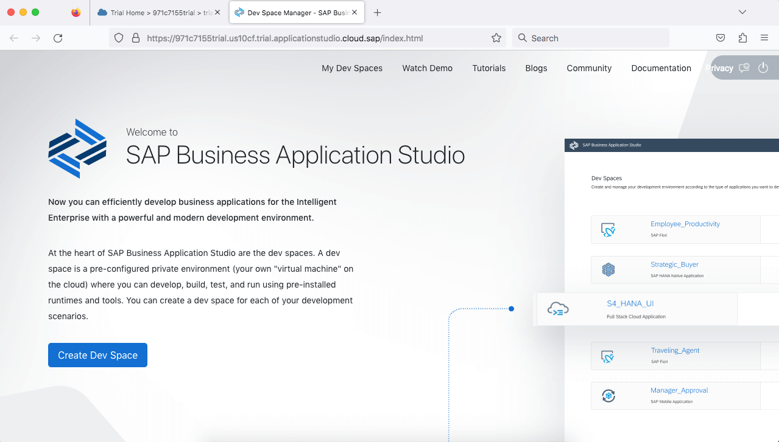Expand the list all tabs chevron
Viewport: 779px width, 442px height.
[x=742, y=12]
